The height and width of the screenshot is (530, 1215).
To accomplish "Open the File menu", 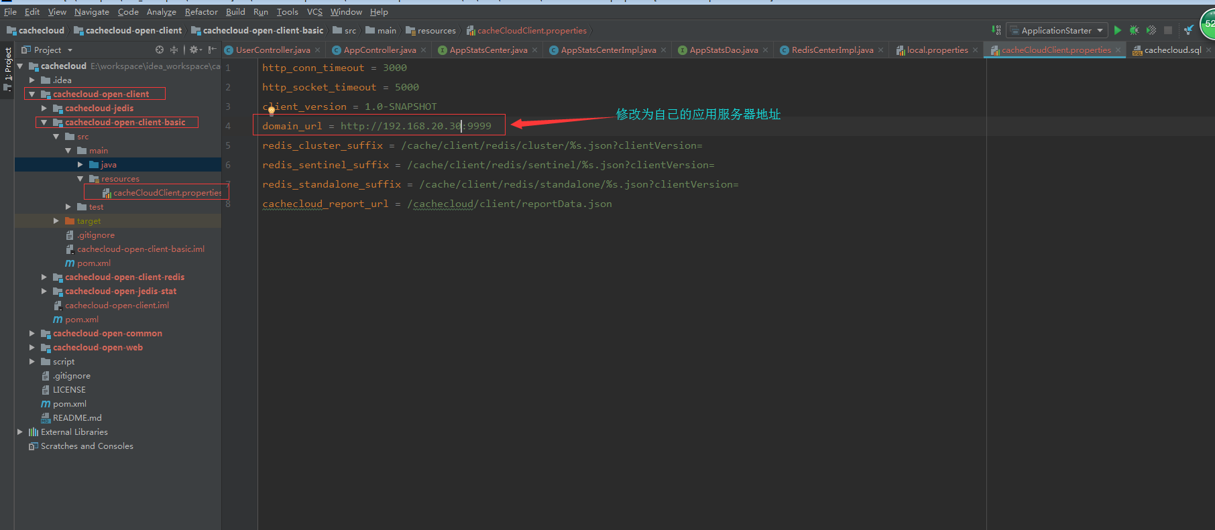I will (10, 12).
